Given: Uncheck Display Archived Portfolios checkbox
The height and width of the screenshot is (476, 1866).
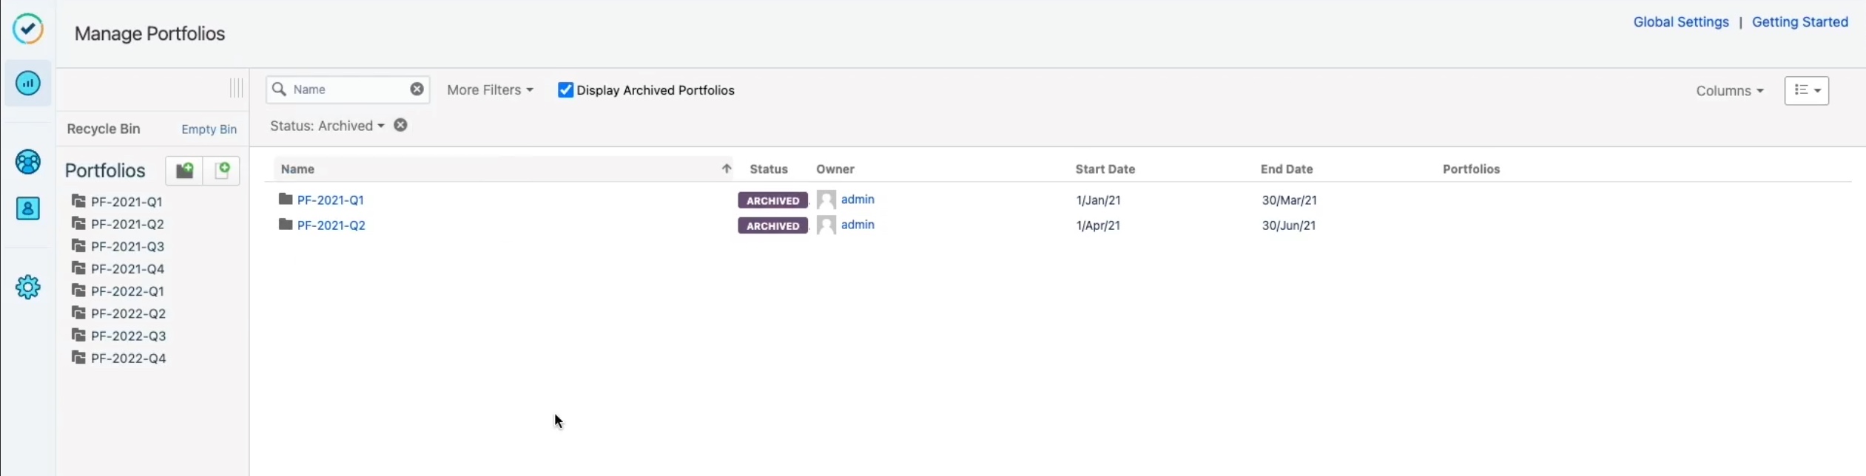Looking at the screenshot, I should pos(565,90).
